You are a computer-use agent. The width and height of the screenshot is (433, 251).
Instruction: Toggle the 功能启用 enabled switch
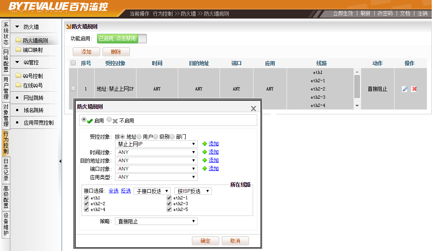122,39
